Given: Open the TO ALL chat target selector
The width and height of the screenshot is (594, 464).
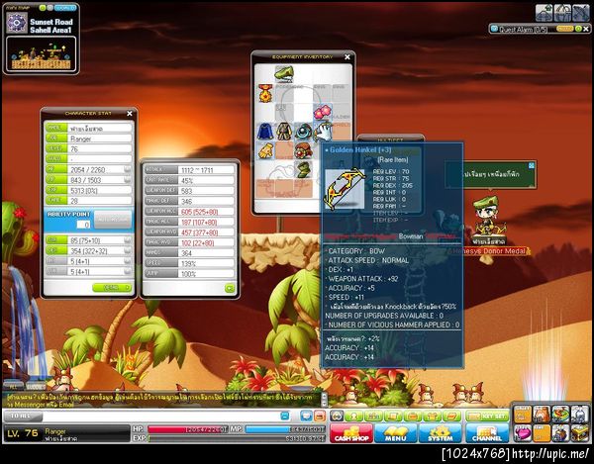Looking at the screenshot, I should [x=23, y=417].
